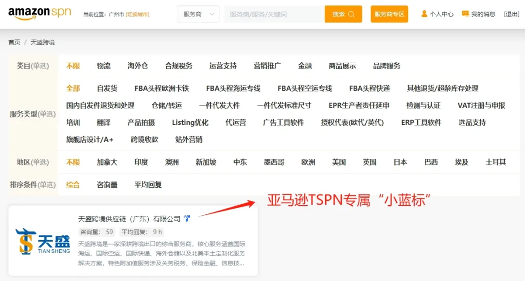Open 个人中心 in the header

441,14
